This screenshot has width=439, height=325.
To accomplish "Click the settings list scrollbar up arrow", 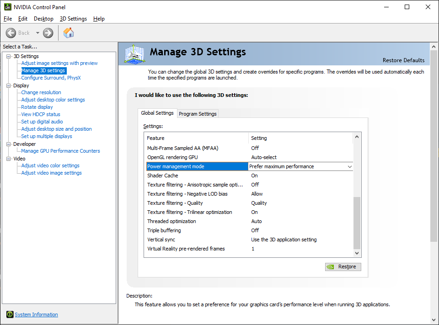I will click(x=357, y=137).
